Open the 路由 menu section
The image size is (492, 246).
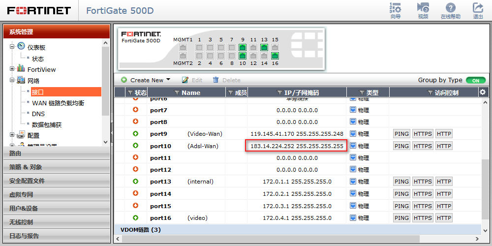point(57,154)
